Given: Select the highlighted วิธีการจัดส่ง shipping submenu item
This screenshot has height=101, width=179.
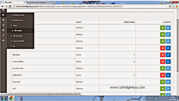Looking at the screenshot, I should click(x=20, y=31).
